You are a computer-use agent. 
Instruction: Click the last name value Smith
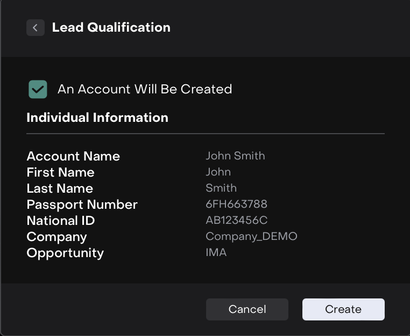tap(221, 188)
